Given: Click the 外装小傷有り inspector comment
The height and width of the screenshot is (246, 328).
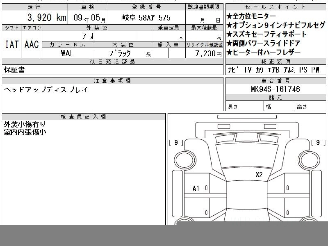Looking at the screenshot, I should click(25, 125).
